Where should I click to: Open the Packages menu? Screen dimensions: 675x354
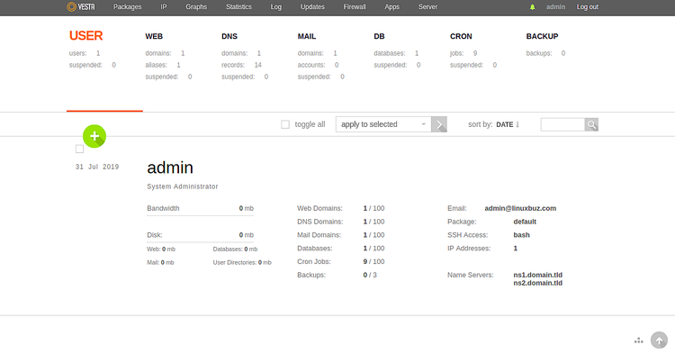(x=128, y=7)
